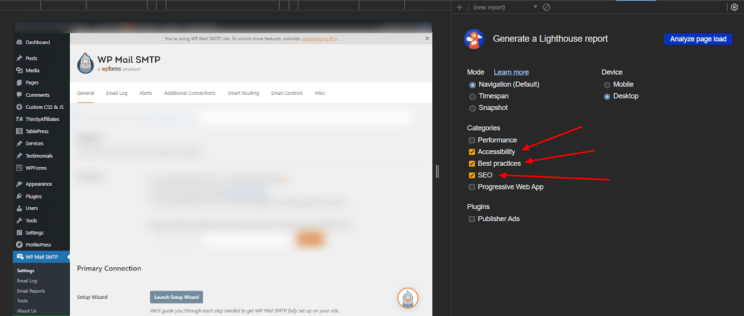Enable the Publisher Ads plugin checkbox

coord(472,219)
